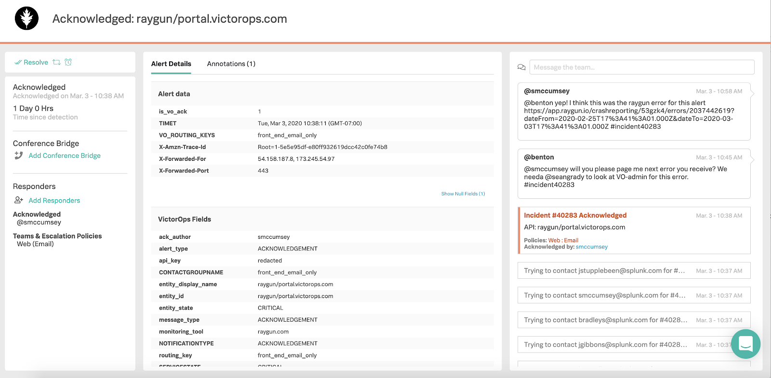Click the entity_state value CRITICAL
771x378 pixels.
270,308
